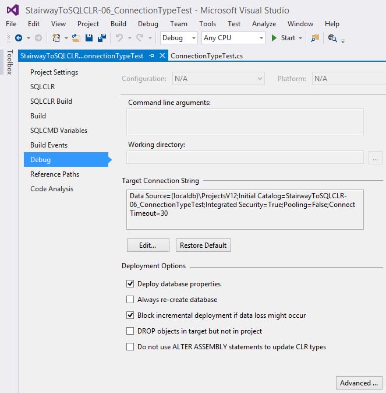The height and width of the screenshot is (393, 386).
Task: Open the Platform N/A combo box
Action: (x=349, y=79)
